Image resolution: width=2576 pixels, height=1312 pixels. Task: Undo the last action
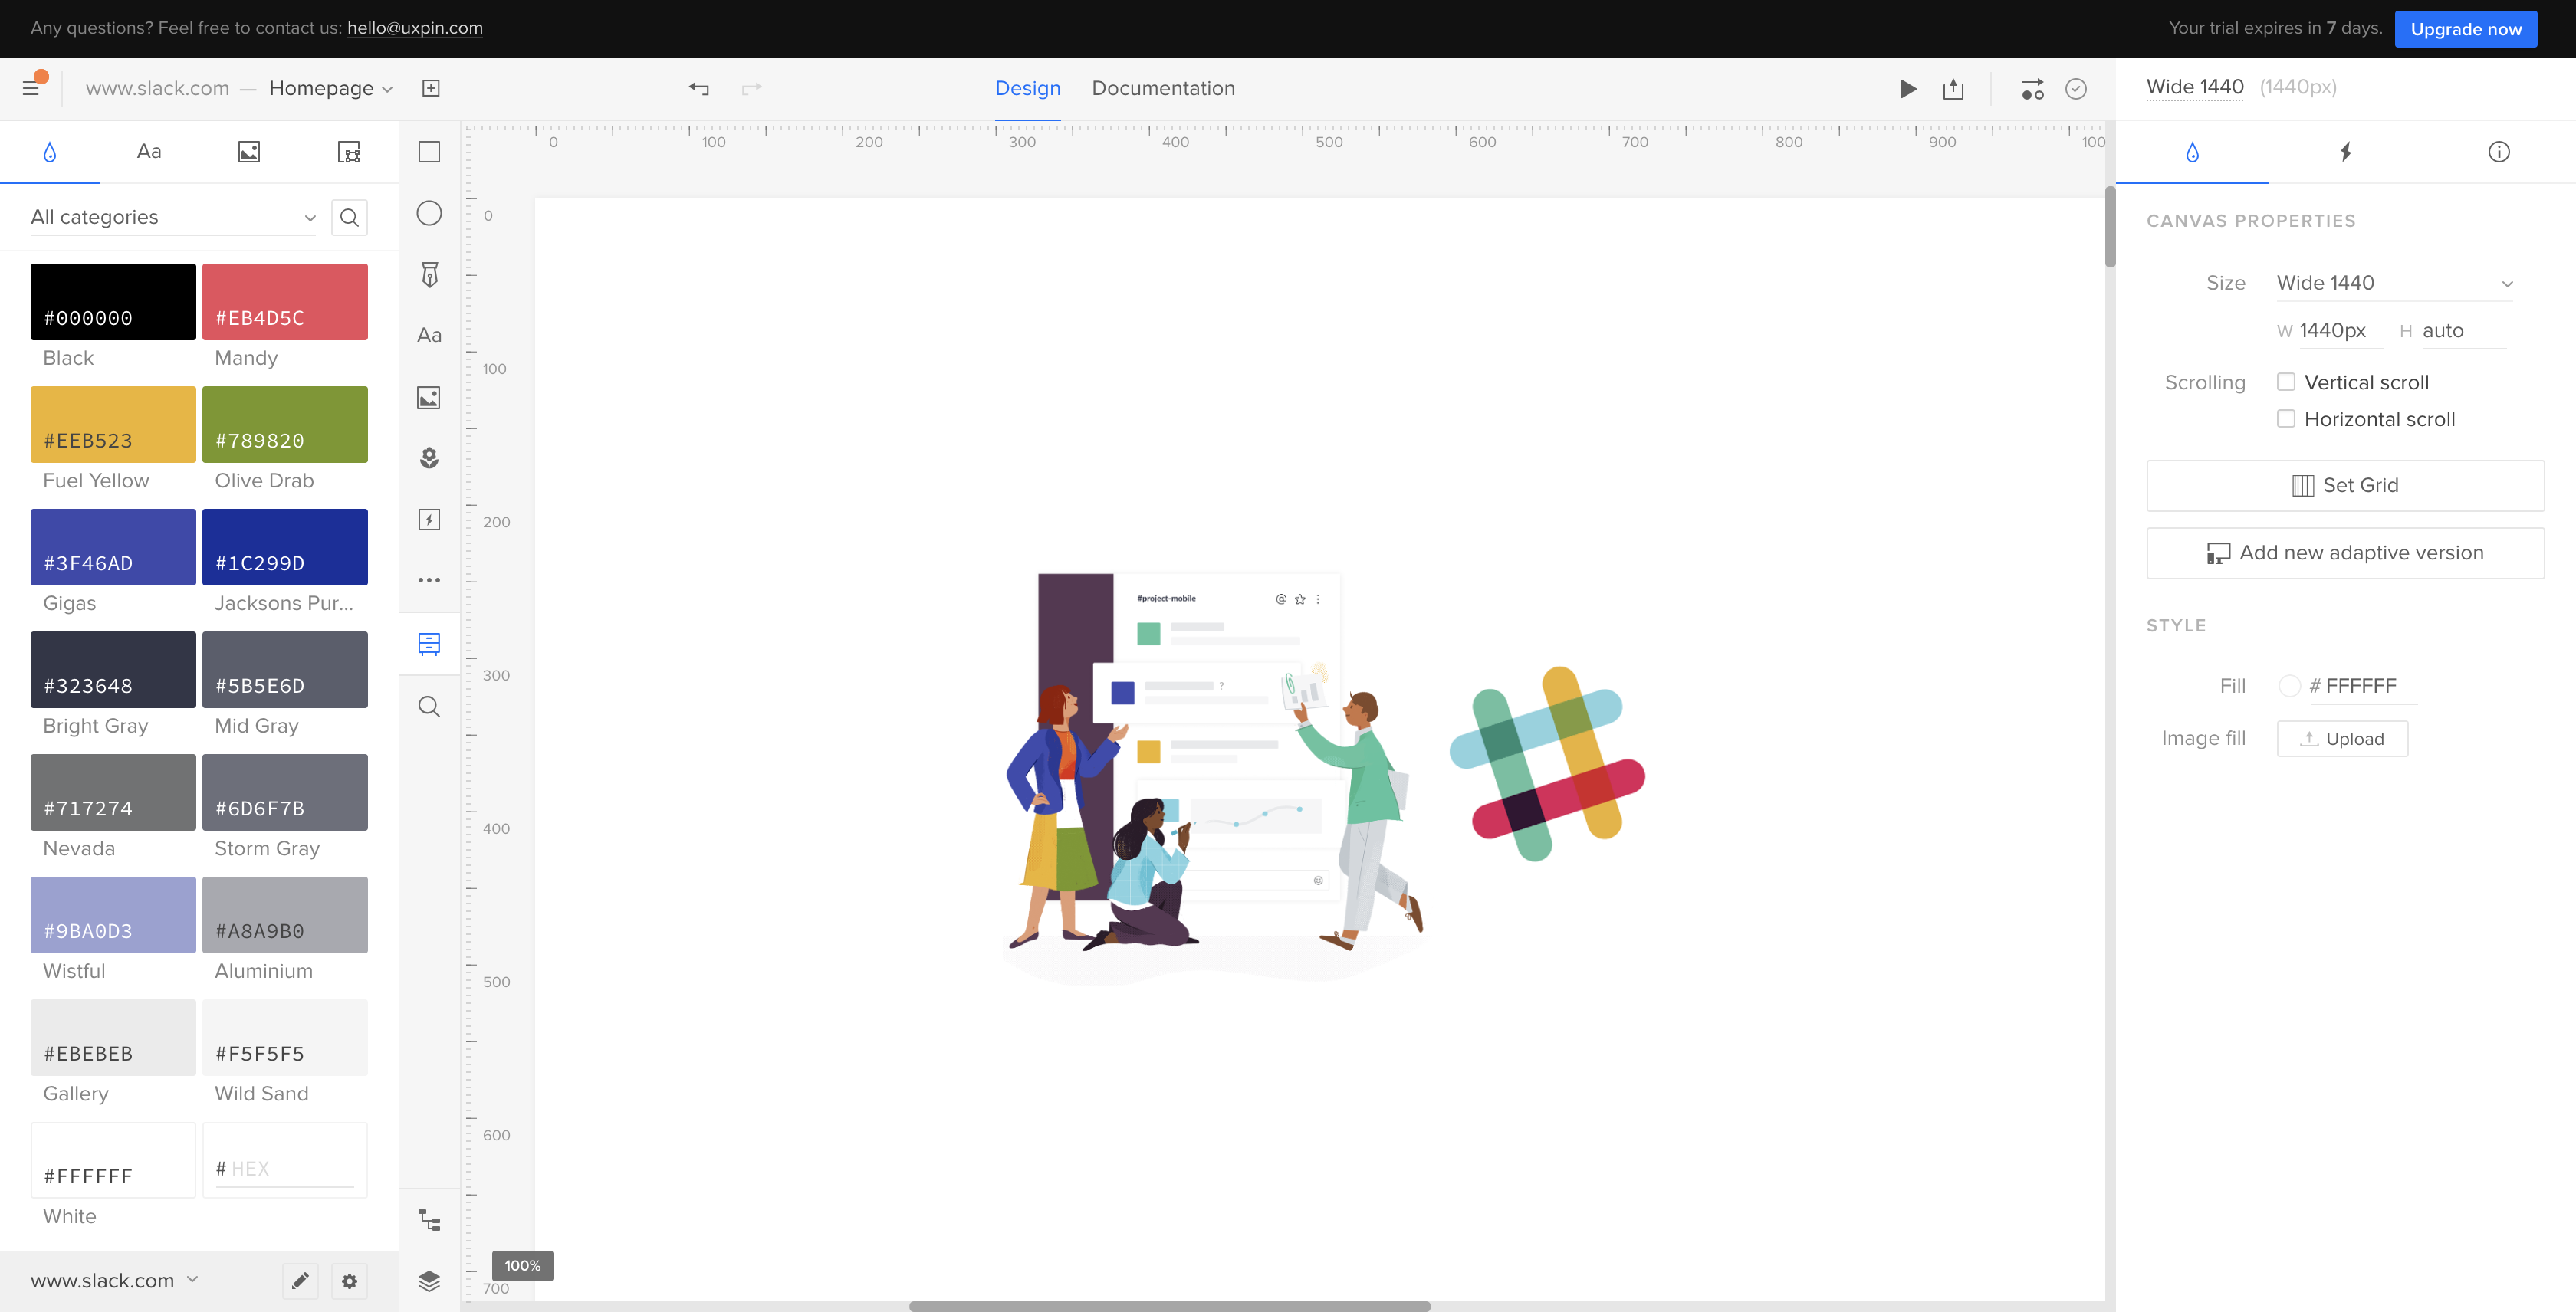click(x=699, y=88)
